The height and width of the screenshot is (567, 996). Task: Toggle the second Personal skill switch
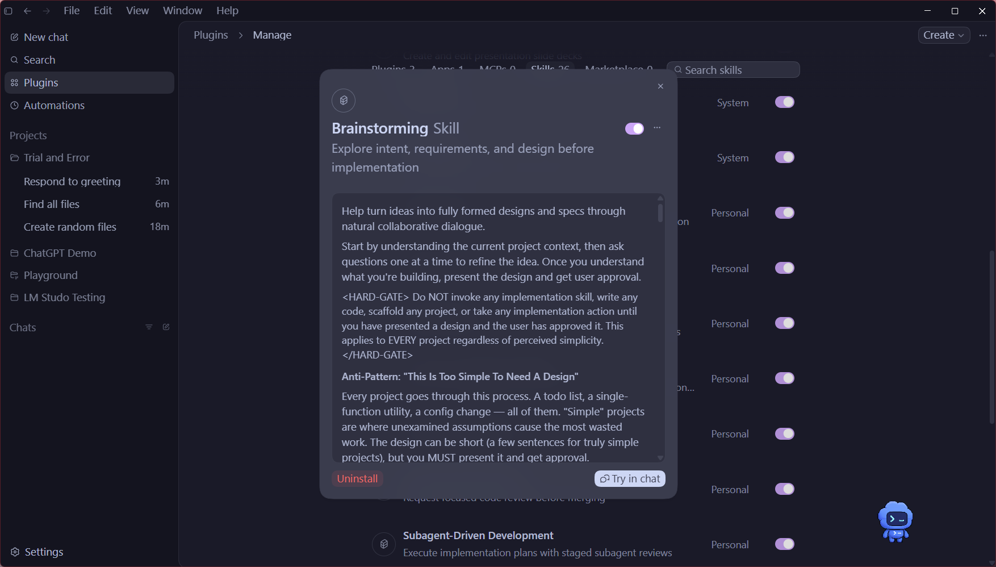(x=785, y=268)
